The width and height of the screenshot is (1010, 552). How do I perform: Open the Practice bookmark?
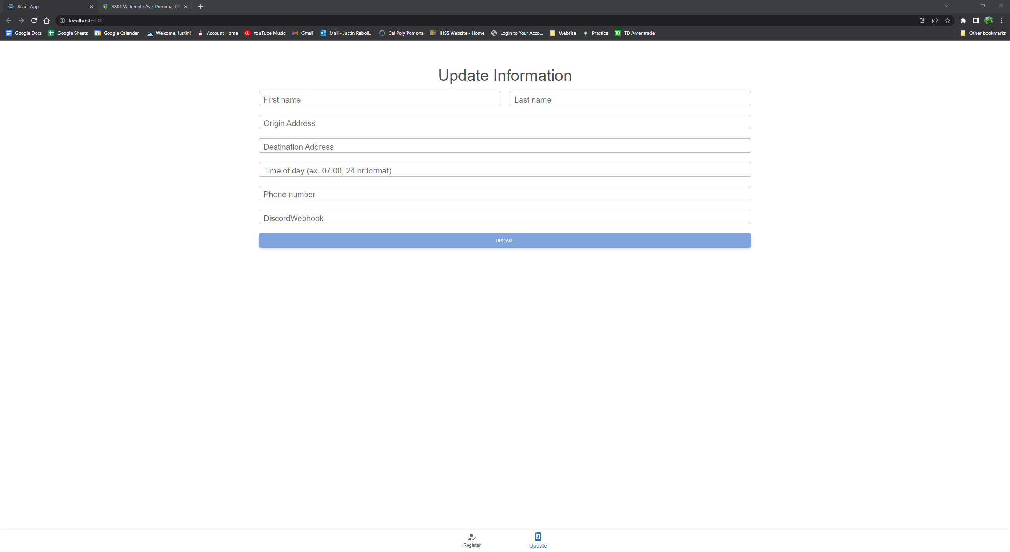[596, 33]
